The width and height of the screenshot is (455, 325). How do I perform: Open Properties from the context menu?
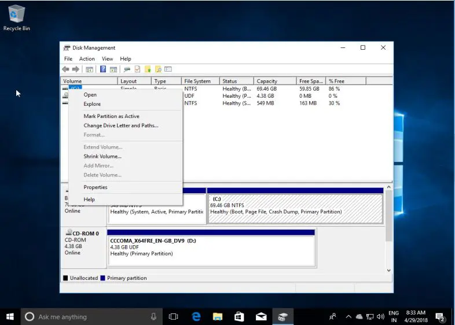(96, 187)
